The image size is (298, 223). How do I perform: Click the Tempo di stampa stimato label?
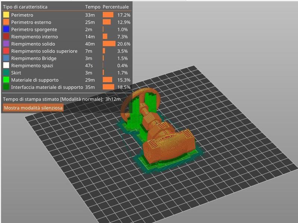[53, 99]
